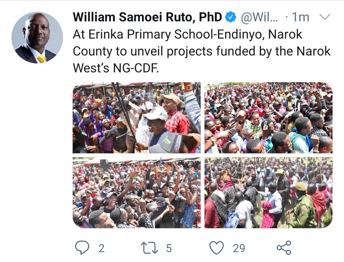Click the blue verified badge
The image size is (344, 262).
231,17
